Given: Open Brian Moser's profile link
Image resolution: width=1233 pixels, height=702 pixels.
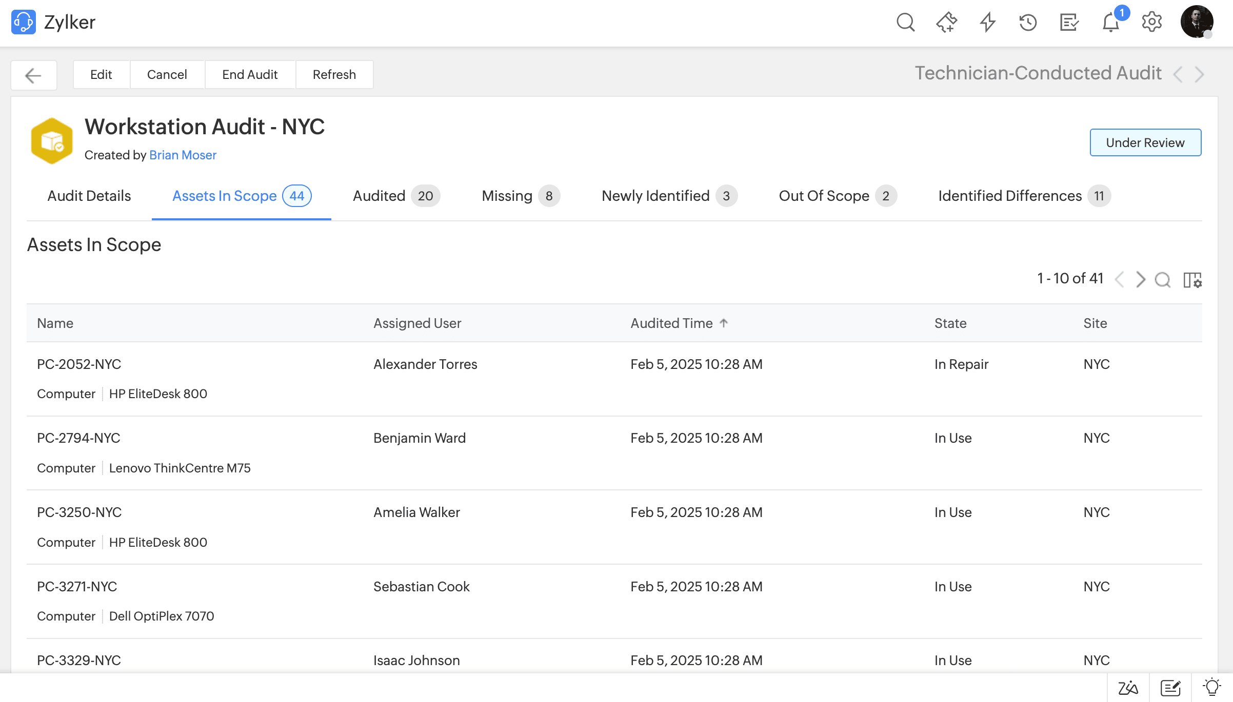Looking at the screenshot, I should tap(183, 155).
